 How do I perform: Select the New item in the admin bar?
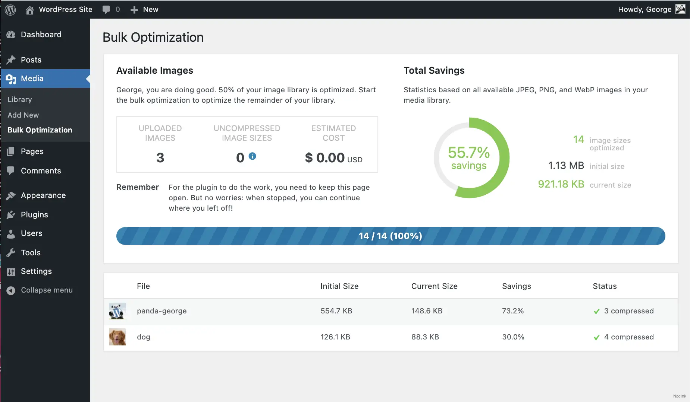click(x=145, y=9)
